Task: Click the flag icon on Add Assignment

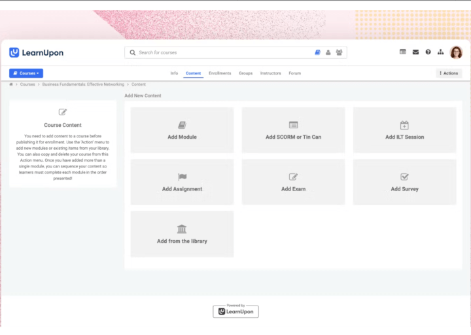Action: (x=182, y=177)
